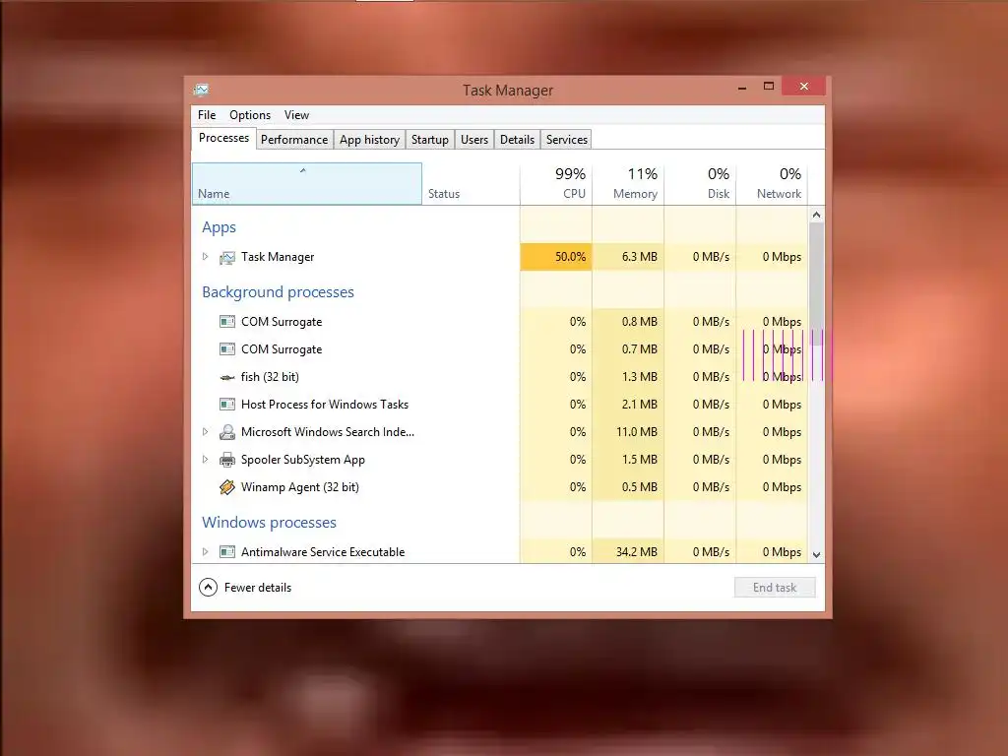Click 34.2 MB memory value

tap(637, 551)
